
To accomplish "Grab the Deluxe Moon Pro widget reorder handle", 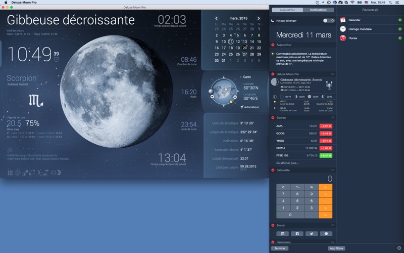I will pyautogui.click(x=333, y=74).
